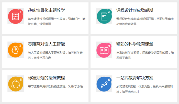The image size is (179, 104).
Task: Click the red abacus icon numbered 1
Action: [16, 16]
